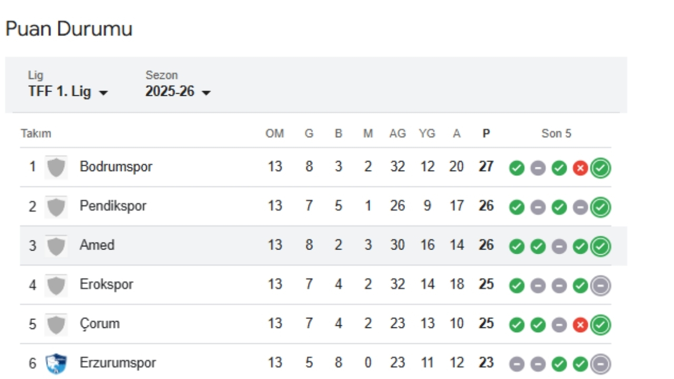Viewport: 674px width, 379px height.
Task: Click the Erzurumspor club logo
Action: pyautogui.click(x=56, y=364)
